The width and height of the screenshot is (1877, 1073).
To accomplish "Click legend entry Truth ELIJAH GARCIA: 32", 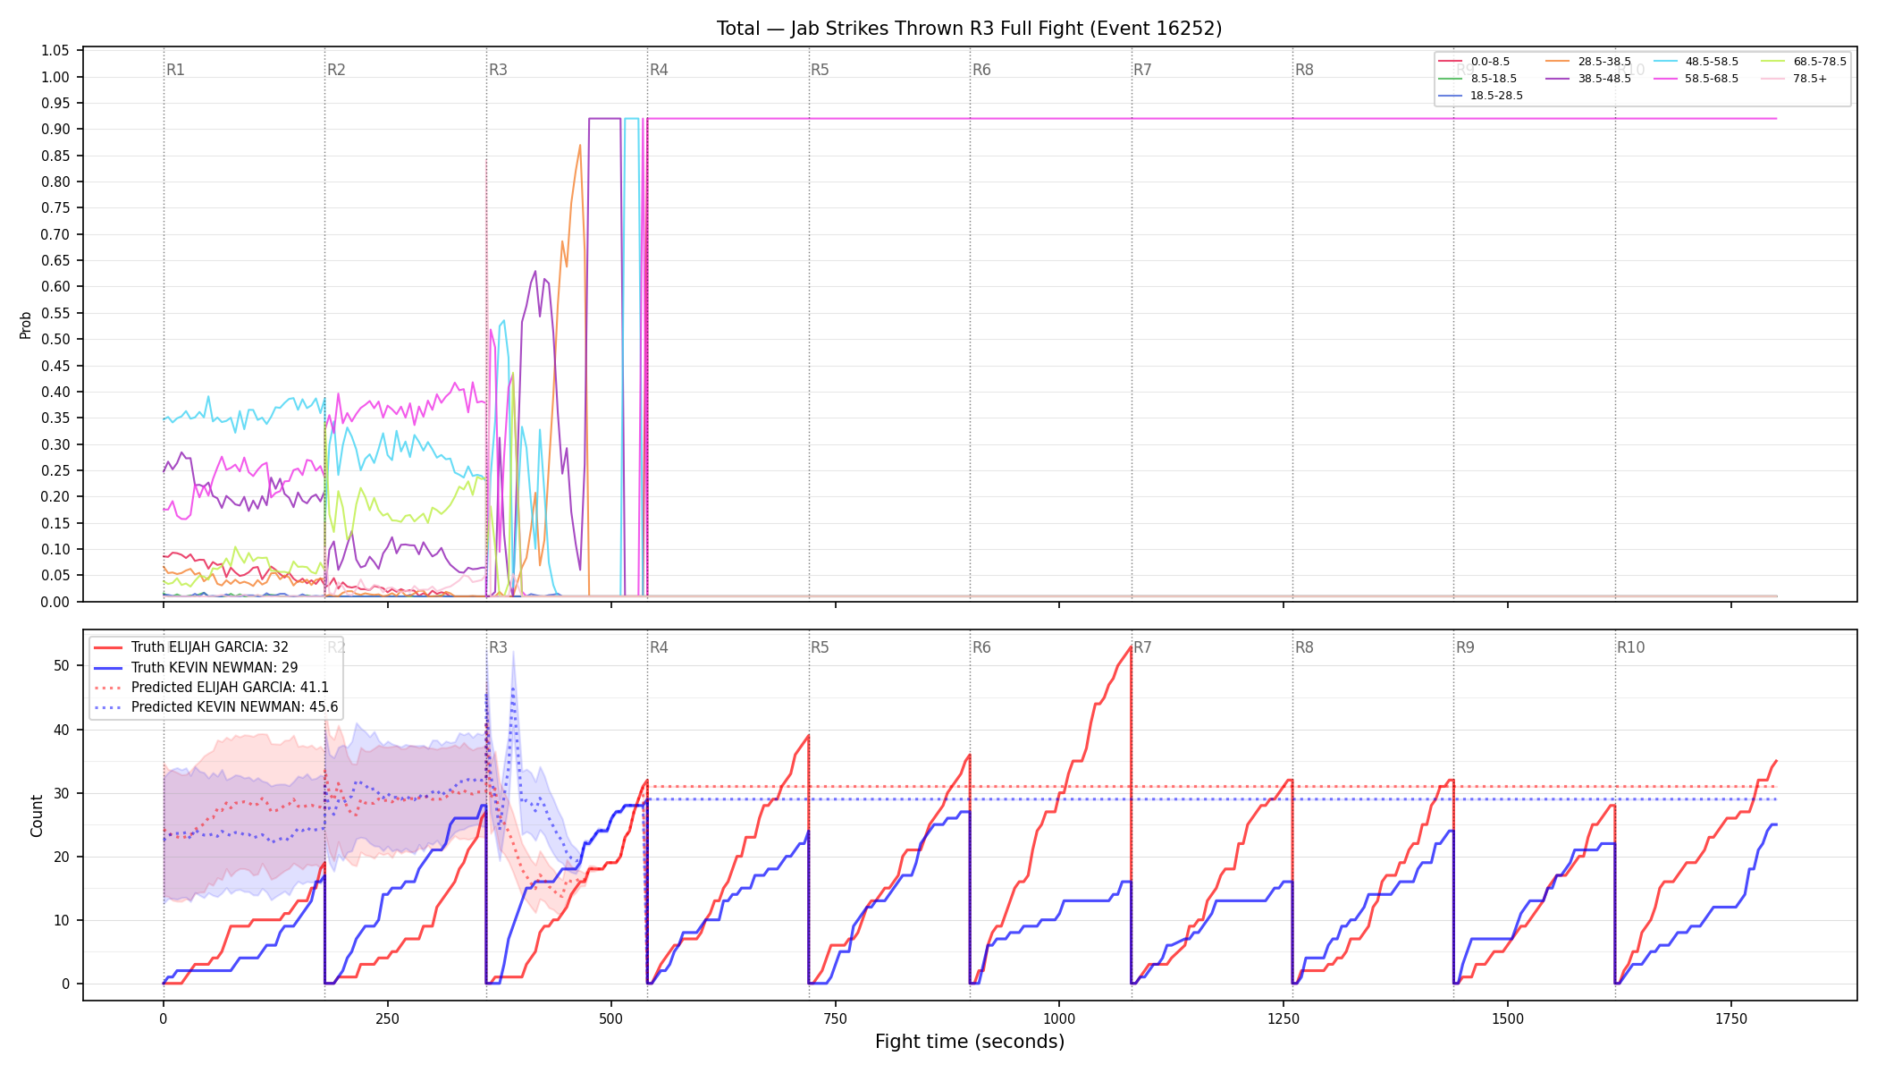I will [x=191, y=647].
